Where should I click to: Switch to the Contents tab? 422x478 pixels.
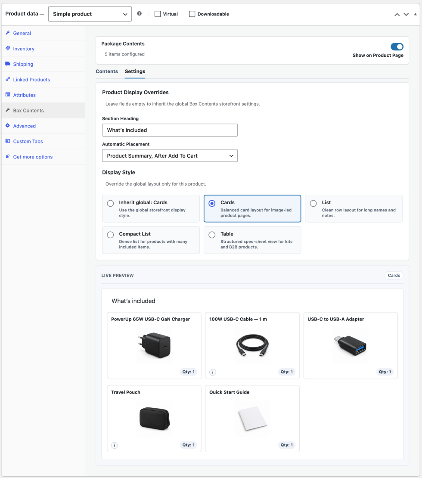(x=107, y=71)
